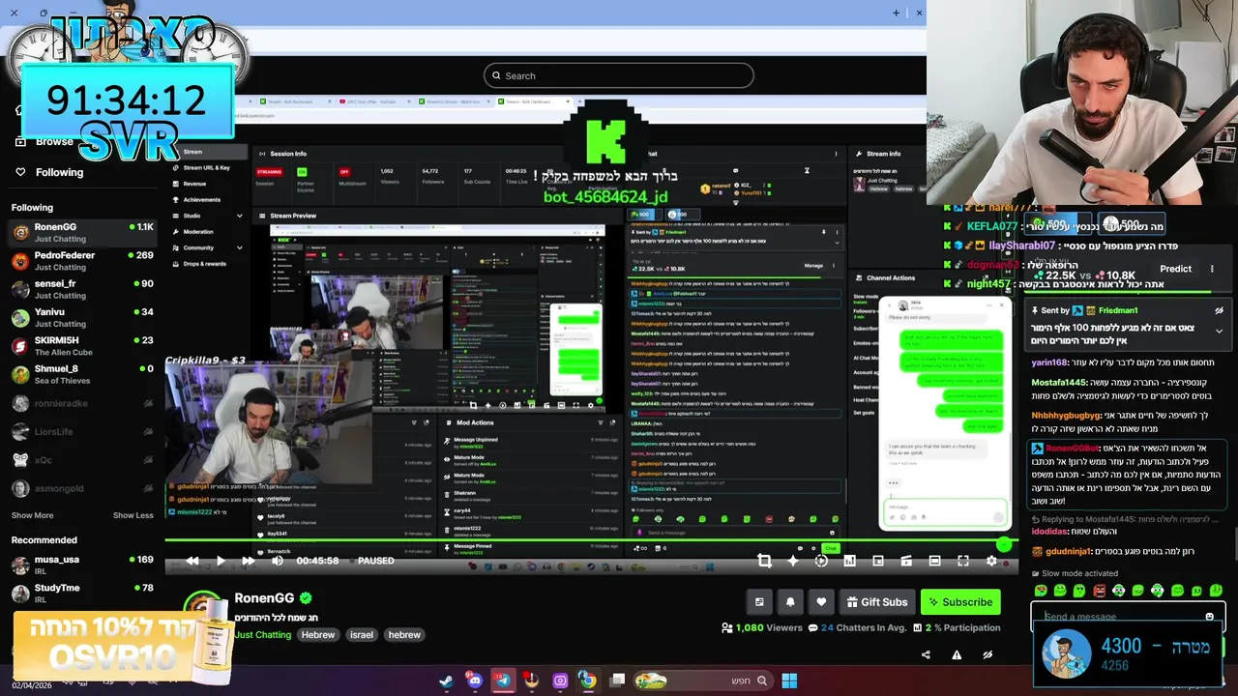Click the hide-eye icon below Subscribe
This screenshot has height=696, width=1238.
click(x=987, y=654)
